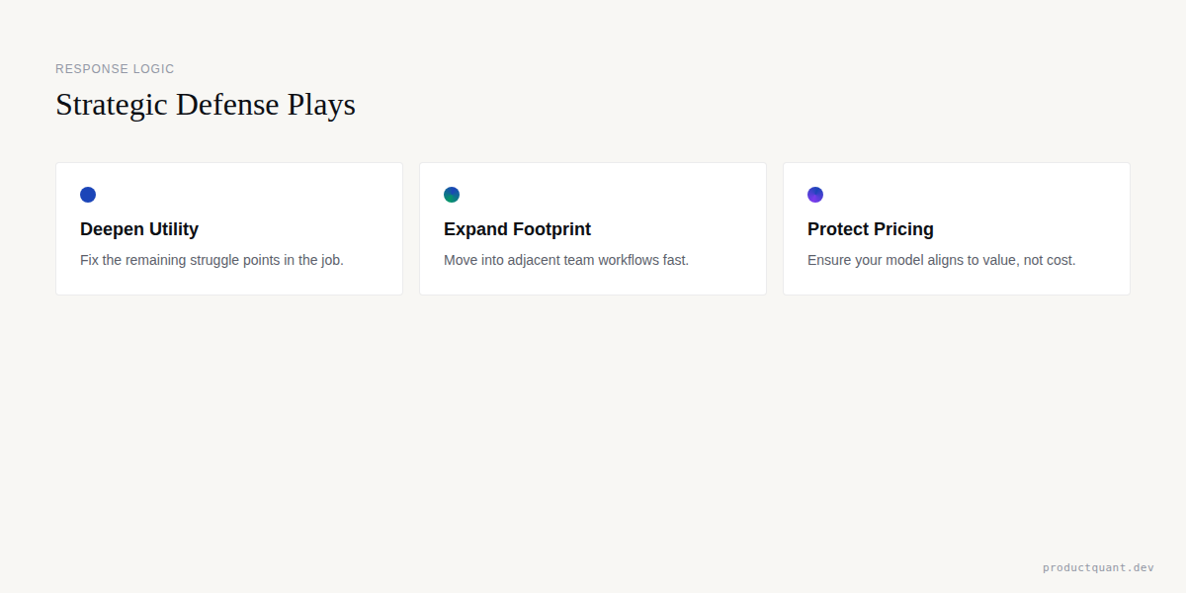Screen dimensions: 1186x593
Task: Open the productquant.dev footer link
Action: tap(1098, 567)
